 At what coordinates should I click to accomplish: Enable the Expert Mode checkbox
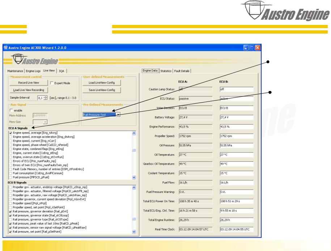52,83
